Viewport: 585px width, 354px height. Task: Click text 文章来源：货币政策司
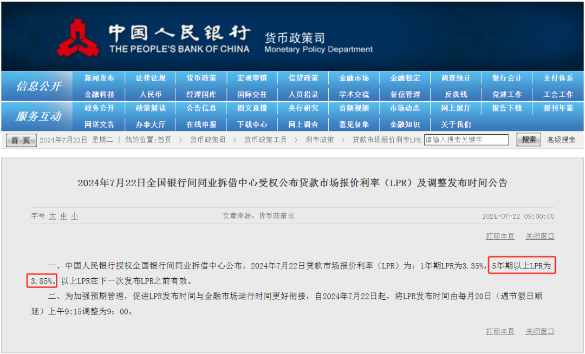pos(258,216)
